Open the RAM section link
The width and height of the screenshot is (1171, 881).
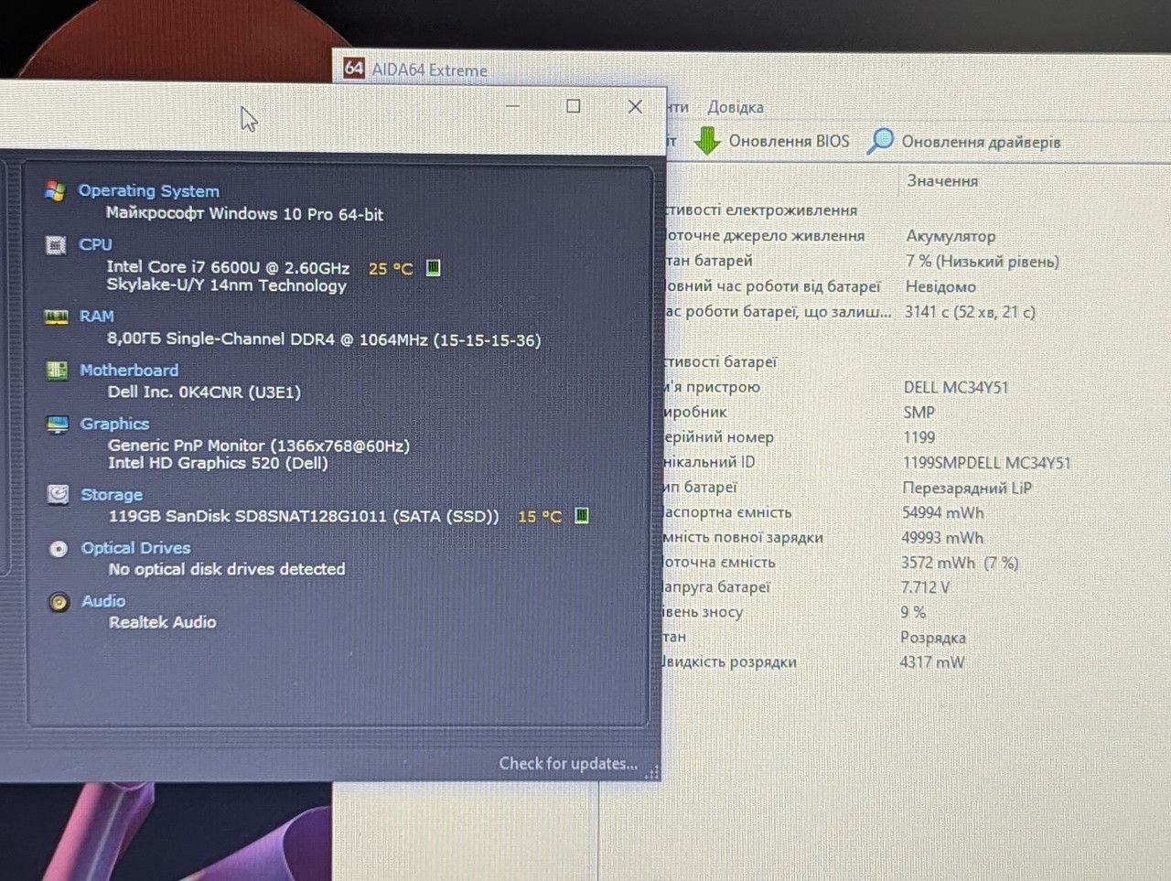pos(97,317)
